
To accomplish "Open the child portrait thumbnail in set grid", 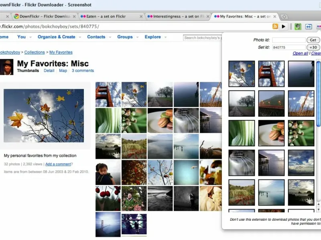I will coord(108,172).
